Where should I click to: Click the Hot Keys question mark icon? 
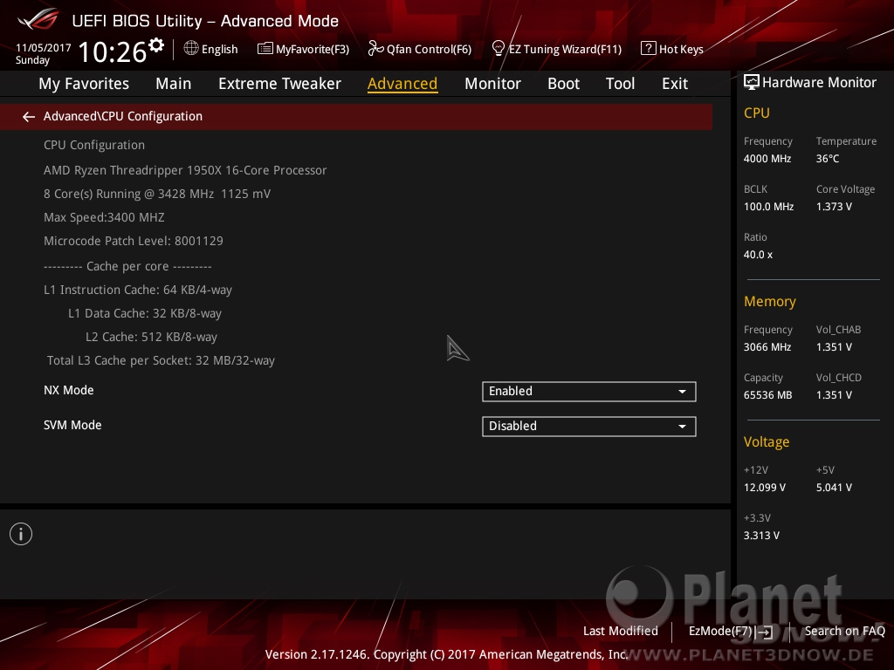pos(648,49)
